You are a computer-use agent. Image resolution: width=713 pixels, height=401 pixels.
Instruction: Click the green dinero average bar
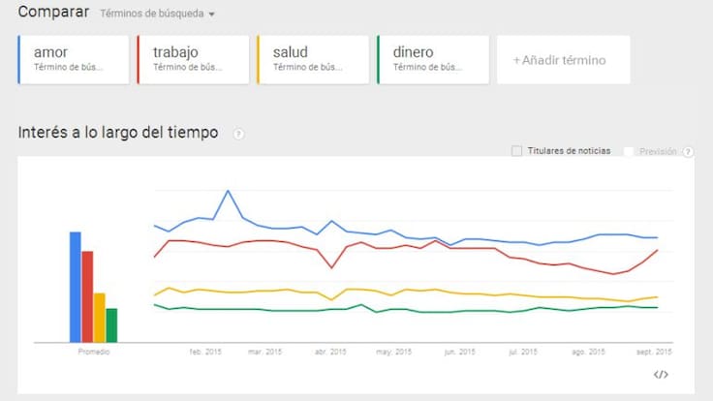(x=111, y=324)
